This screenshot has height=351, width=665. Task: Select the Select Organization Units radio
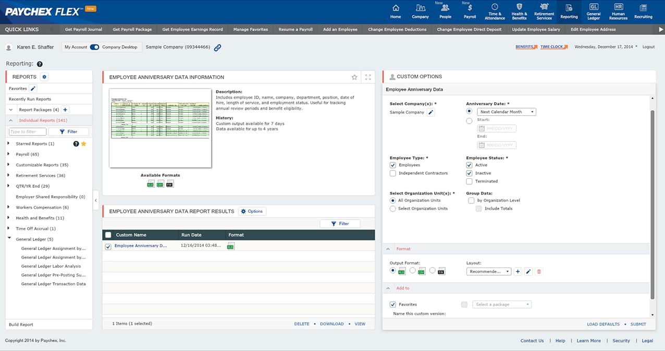393,209
